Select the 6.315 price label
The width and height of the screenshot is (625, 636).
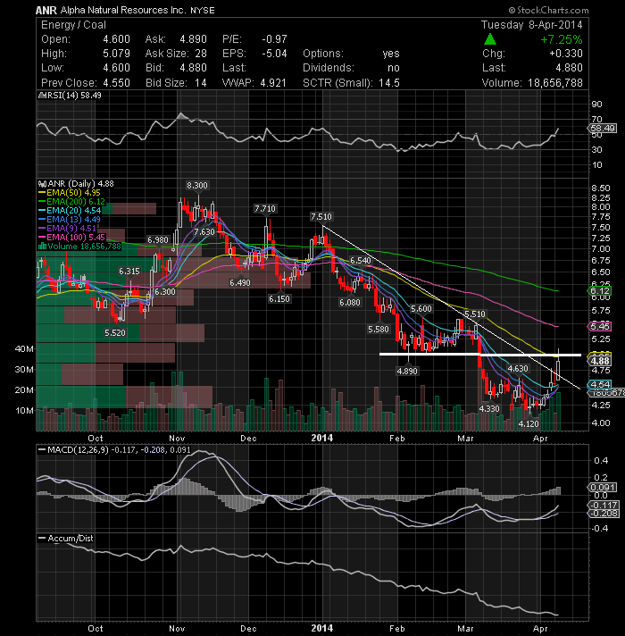point(129,271)
